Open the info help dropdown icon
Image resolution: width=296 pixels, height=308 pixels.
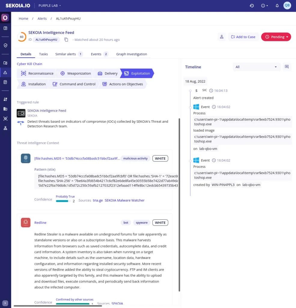(x=264, y=6)
